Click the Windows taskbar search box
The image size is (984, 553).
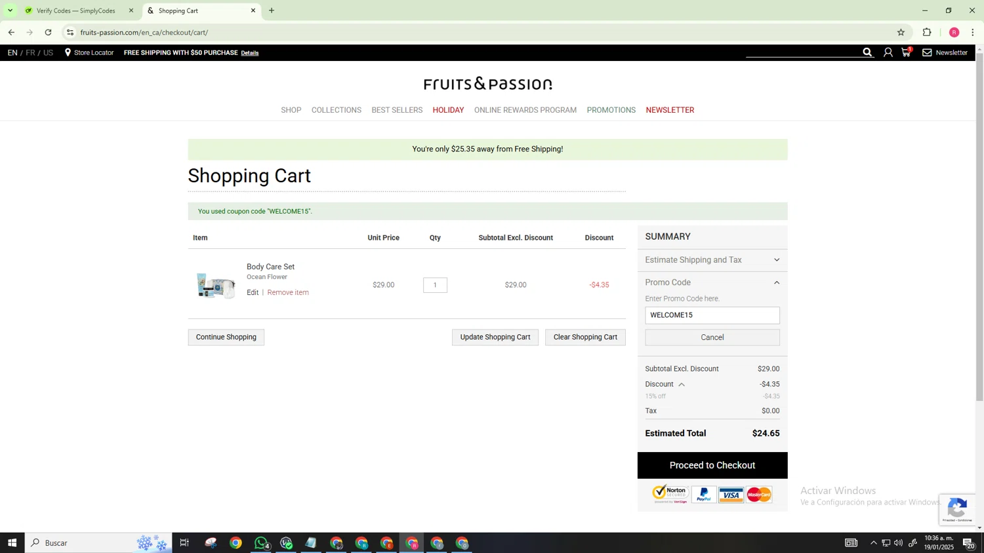[x=98, y=543]
